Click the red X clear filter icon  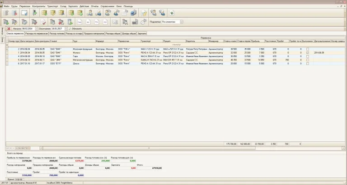9,28
